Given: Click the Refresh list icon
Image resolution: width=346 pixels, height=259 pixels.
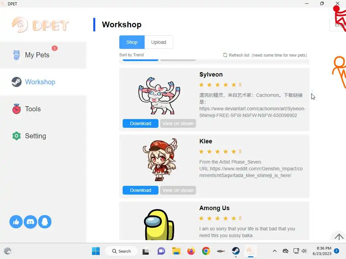Looking at the screenshot, I should [225, 55].
